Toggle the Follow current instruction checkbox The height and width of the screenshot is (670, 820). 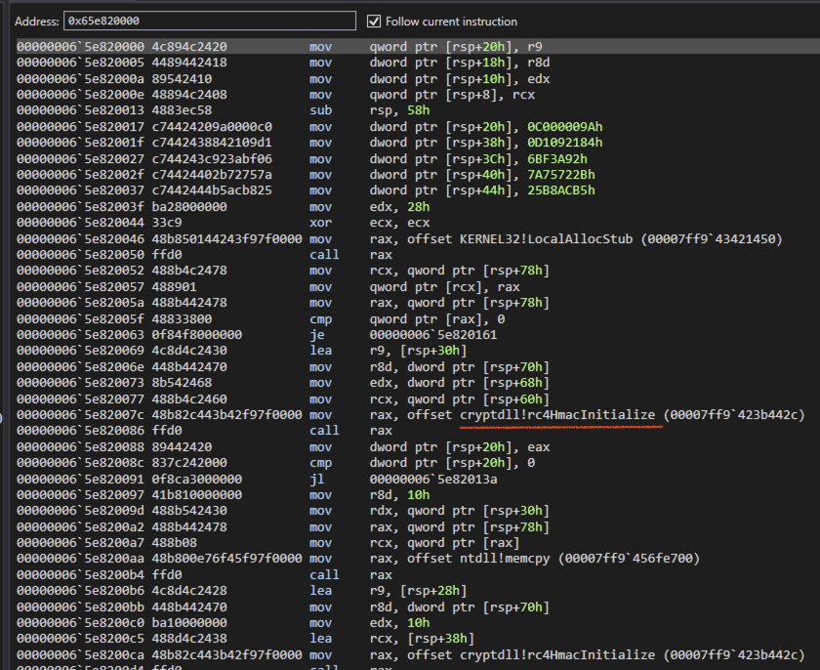374,21
